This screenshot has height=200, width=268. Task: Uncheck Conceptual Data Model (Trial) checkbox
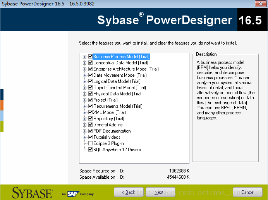(x=90, y=63)
